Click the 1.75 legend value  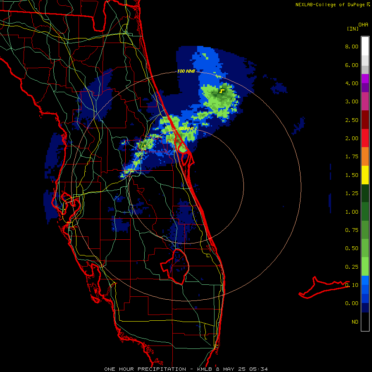coord(352,157)
